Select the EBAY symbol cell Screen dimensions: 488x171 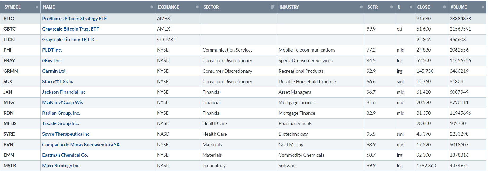coord(9,61)
